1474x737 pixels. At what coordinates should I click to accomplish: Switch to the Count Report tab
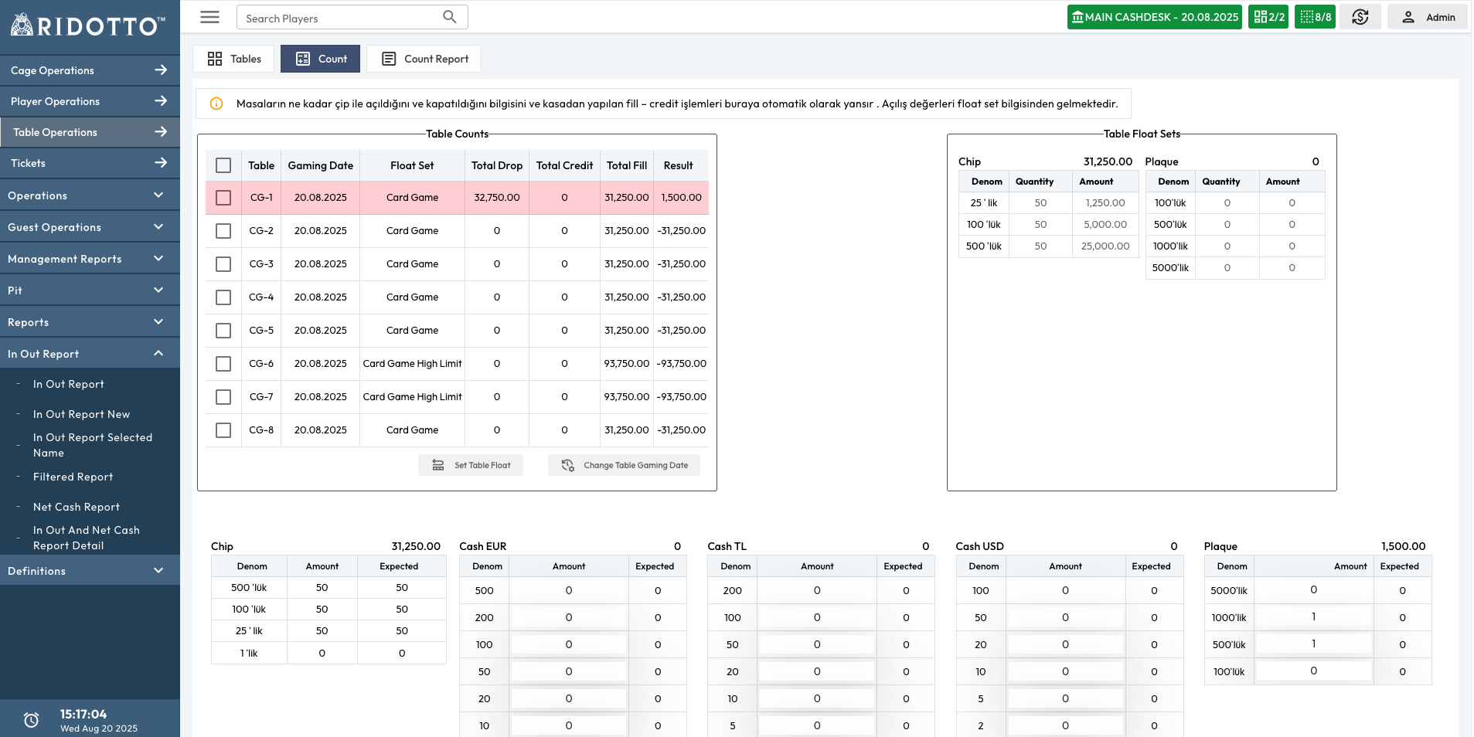pyautogui.click(x=424, y=59)
